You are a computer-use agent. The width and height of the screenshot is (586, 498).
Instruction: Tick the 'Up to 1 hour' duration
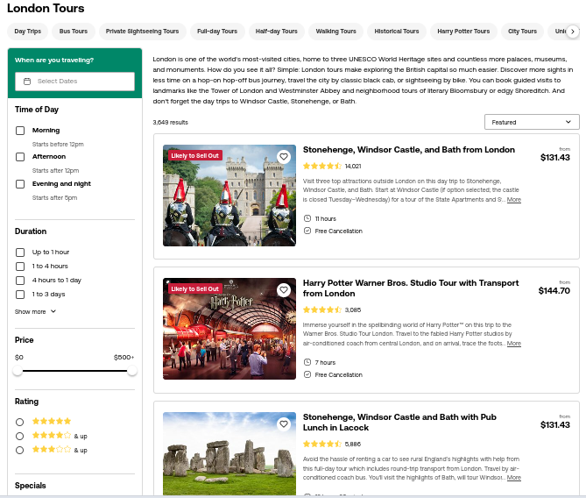(x=20, y=253)
